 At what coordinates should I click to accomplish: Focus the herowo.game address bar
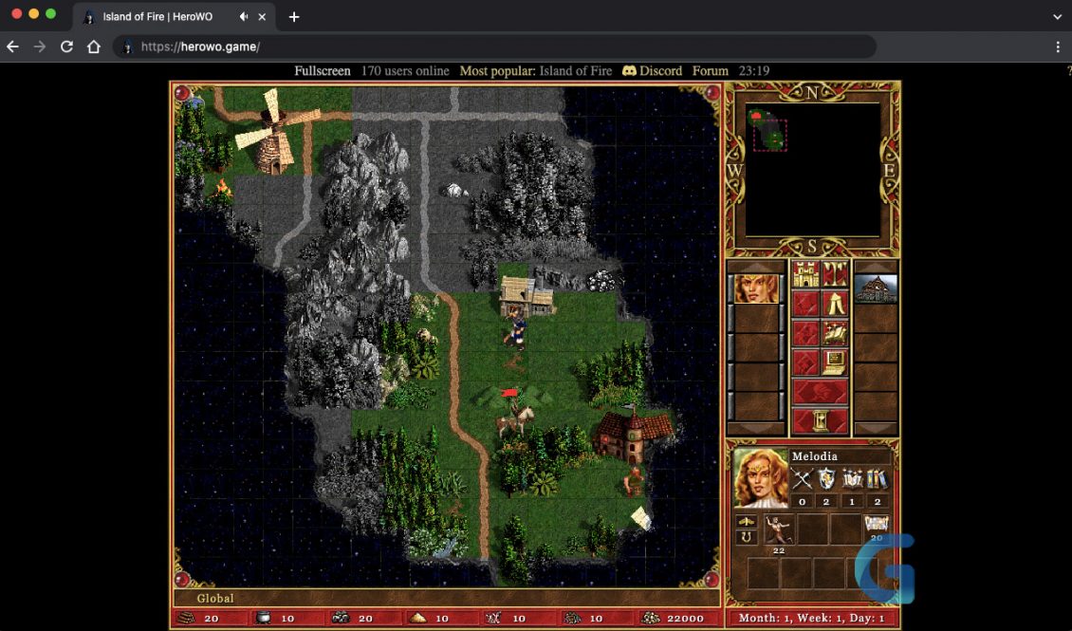[x=494, y=47]
